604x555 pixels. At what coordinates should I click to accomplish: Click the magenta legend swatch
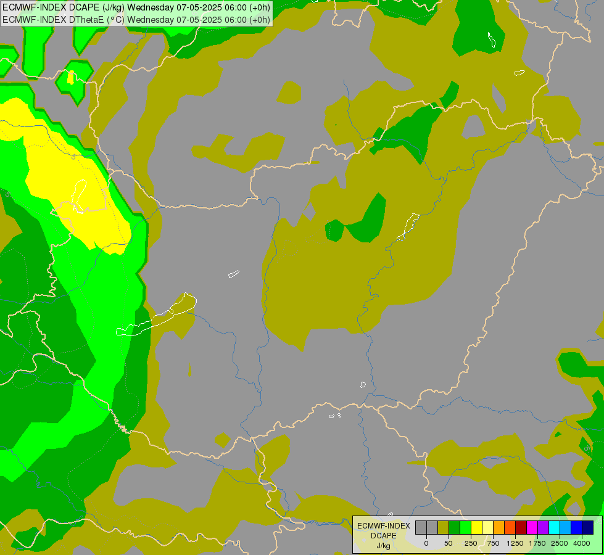pyautogui.click(x=532, y=527)
